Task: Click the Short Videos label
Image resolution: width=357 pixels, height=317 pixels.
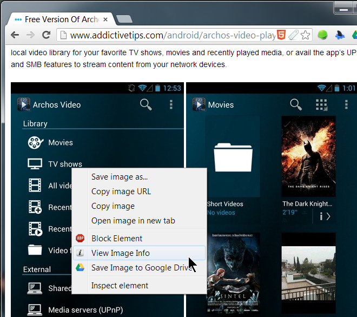Action: (x=225, y=204)
